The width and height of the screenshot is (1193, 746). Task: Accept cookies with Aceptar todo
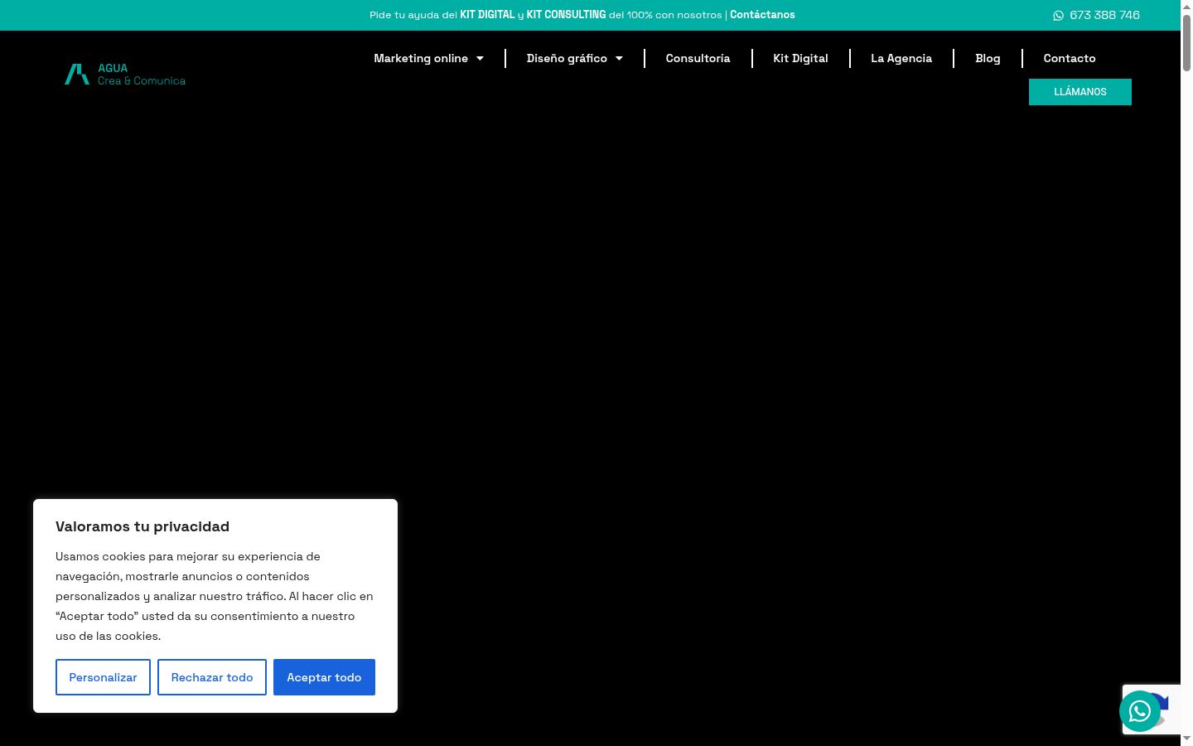point(324,677)
